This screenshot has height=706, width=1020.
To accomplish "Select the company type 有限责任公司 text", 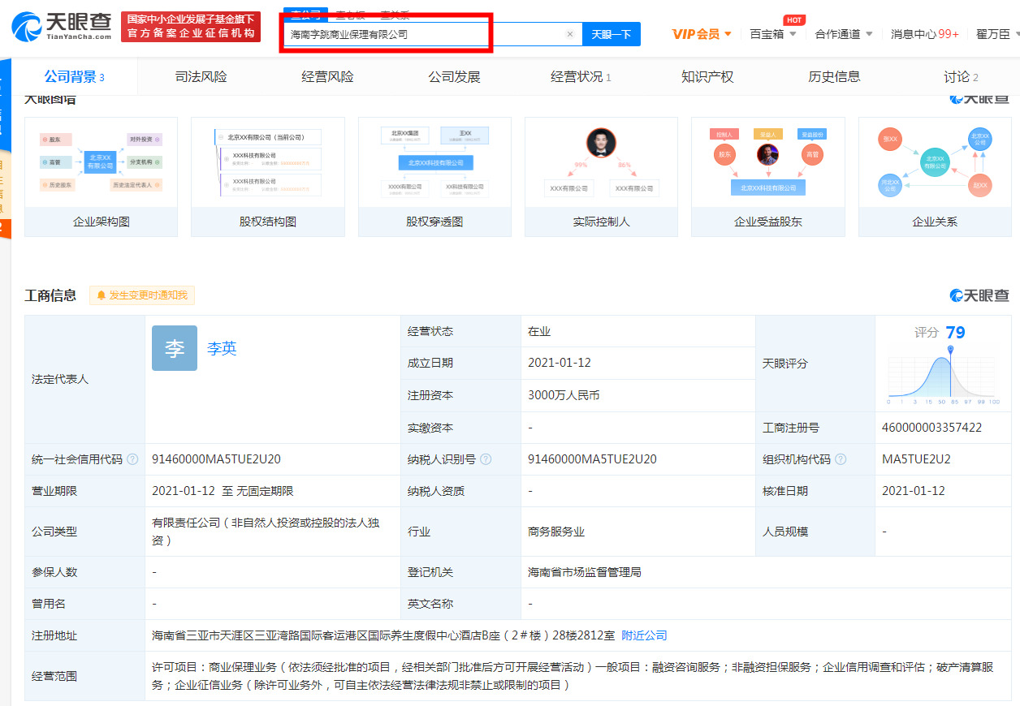I will (x=266, y=532).
